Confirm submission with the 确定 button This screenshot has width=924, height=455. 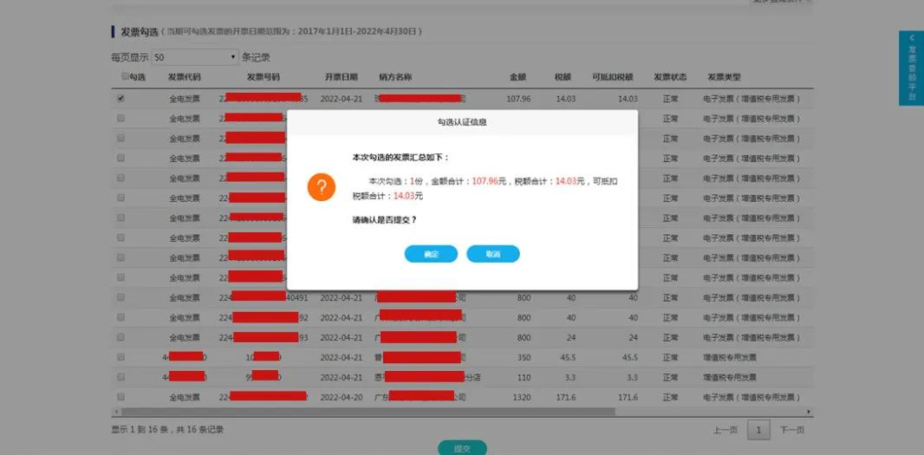(431, 254)
